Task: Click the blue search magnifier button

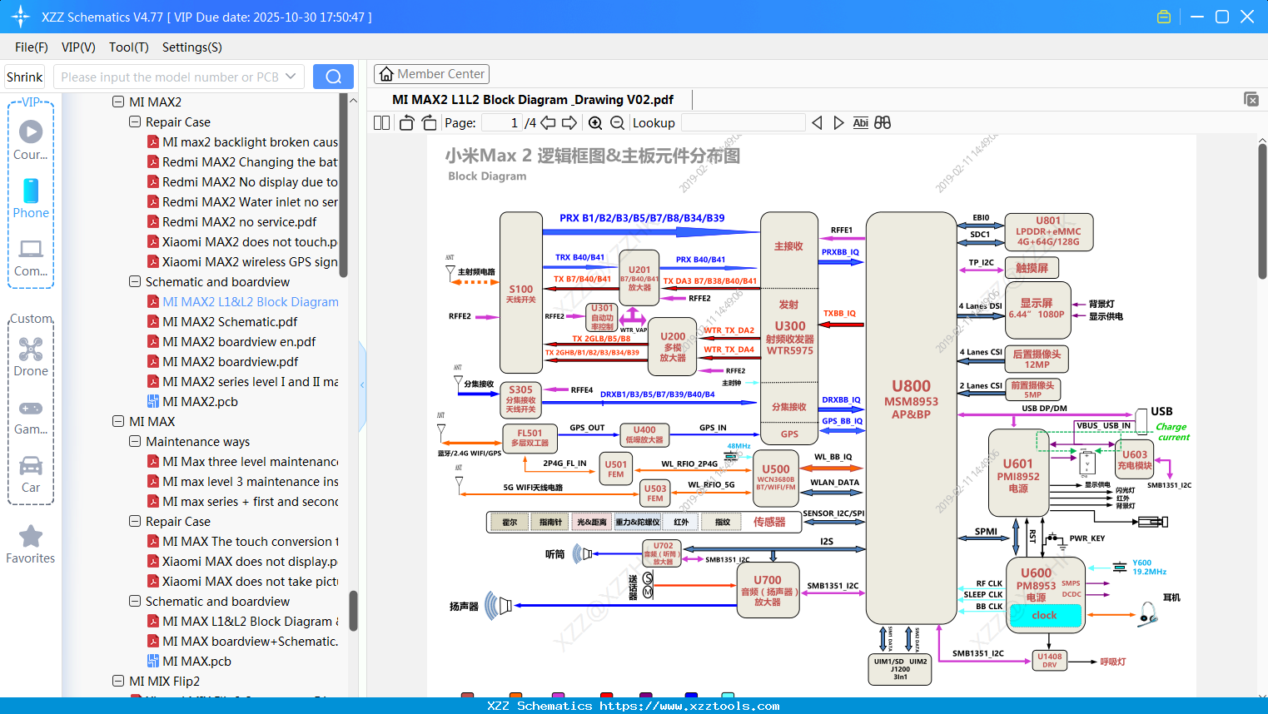Action: pyautogui.click(x=333, y=76)
